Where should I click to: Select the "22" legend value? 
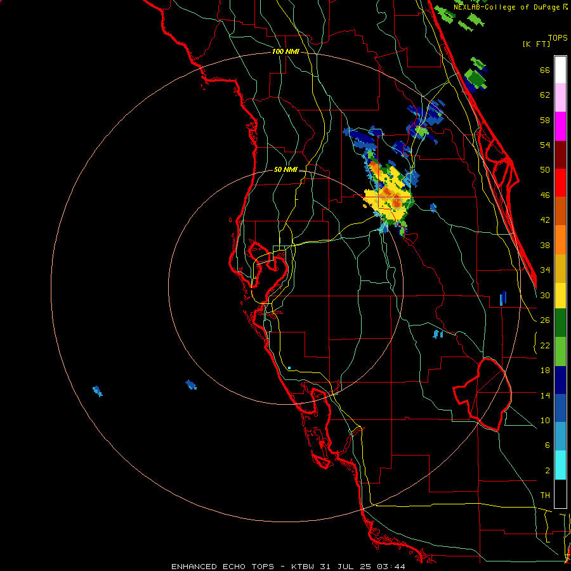click(545, 345)
